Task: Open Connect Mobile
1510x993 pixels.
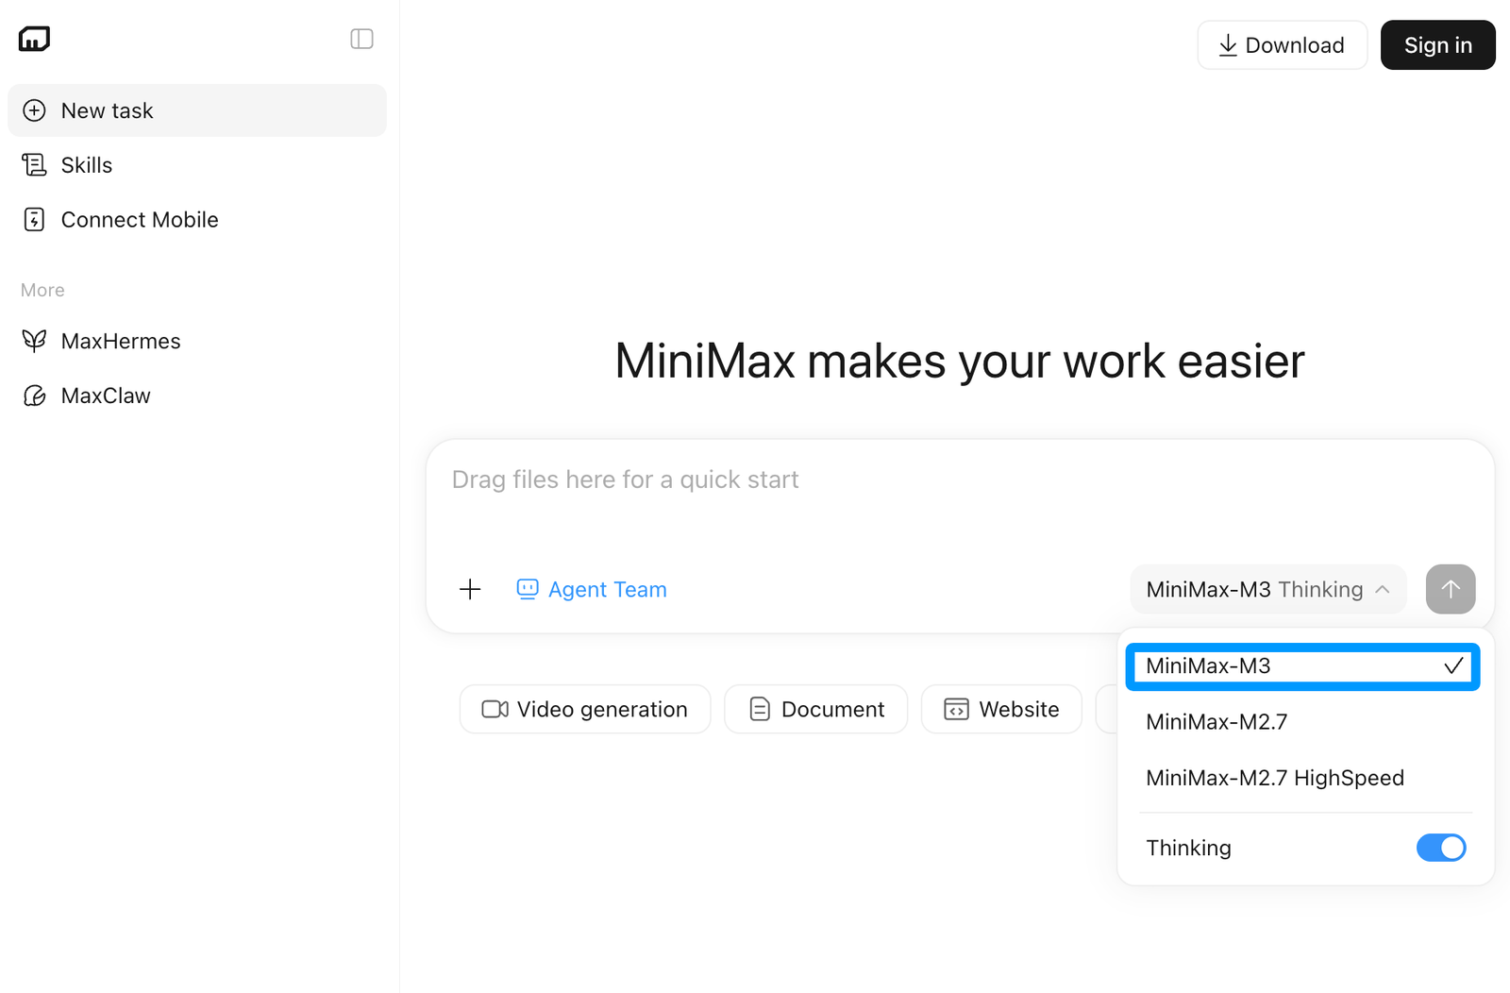Action: click(197, 220)
